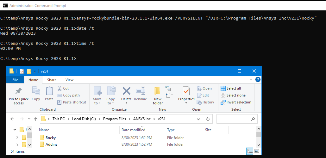
Task: Click Invert selection
Action: pos(236,102)
